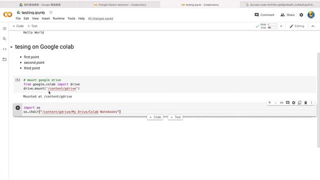Click the vertical scrollbar of the notebook
The height and width of the screenshot is (180, 320).
318,100
